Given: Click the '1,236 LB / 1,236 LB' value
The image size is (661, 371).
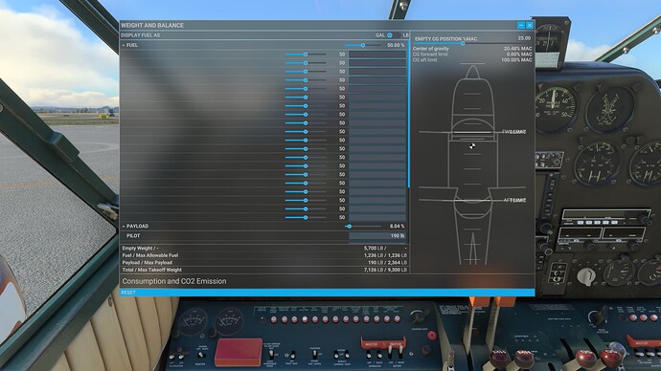Looking at the screenshot, I should (385, 255).
